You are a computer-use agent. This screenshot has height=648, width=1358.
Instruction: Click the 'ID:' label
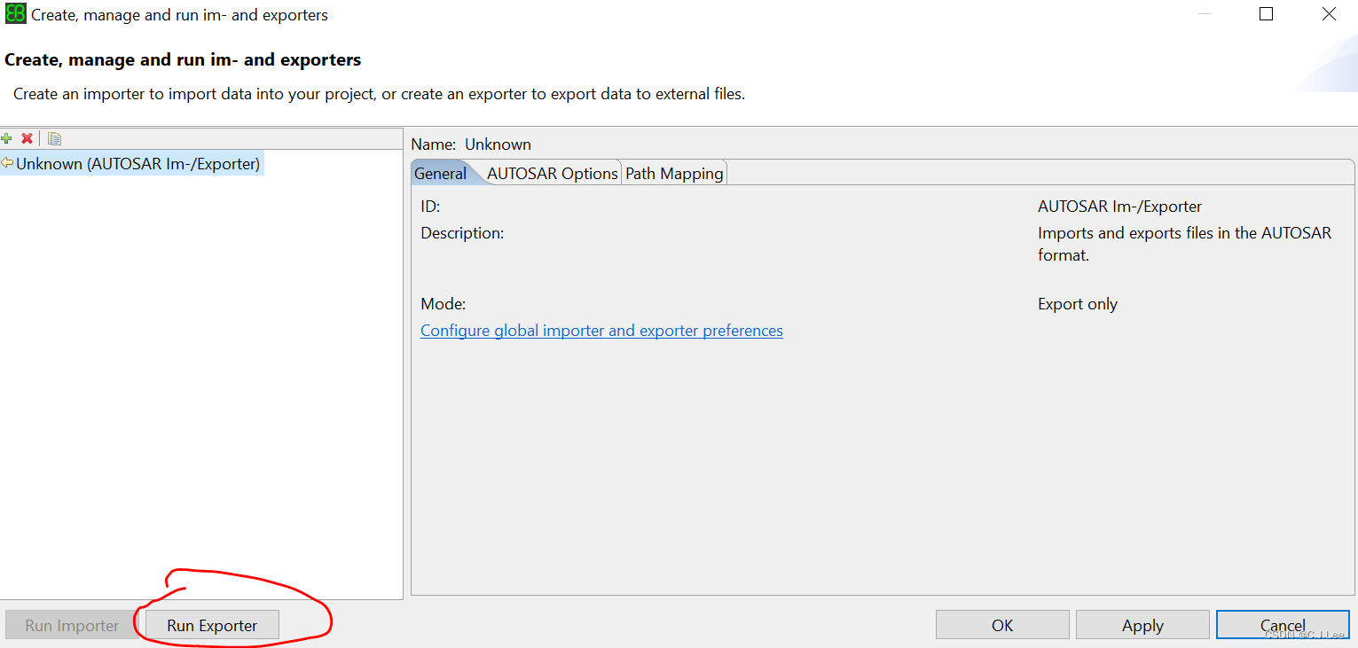coord(430,207)
